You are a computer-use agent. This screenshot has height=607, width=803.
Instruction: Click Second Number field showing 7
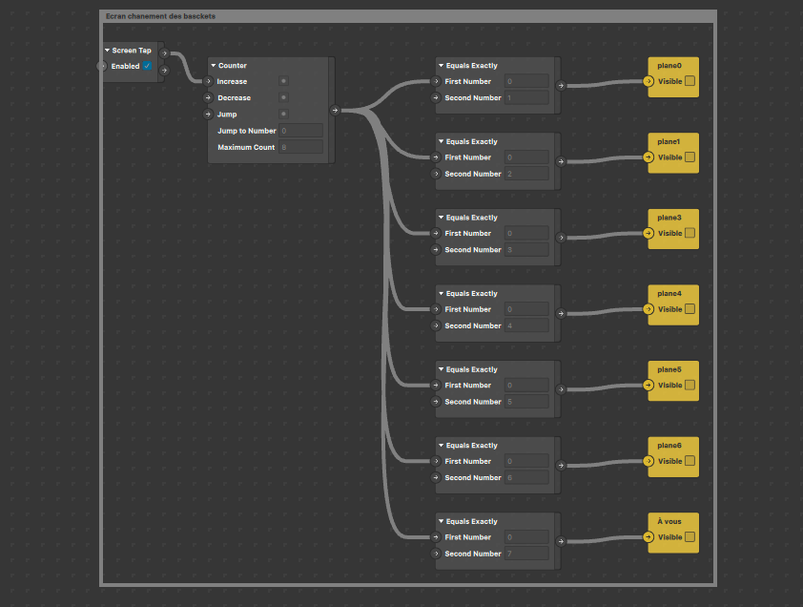click(x=526, y=554)
